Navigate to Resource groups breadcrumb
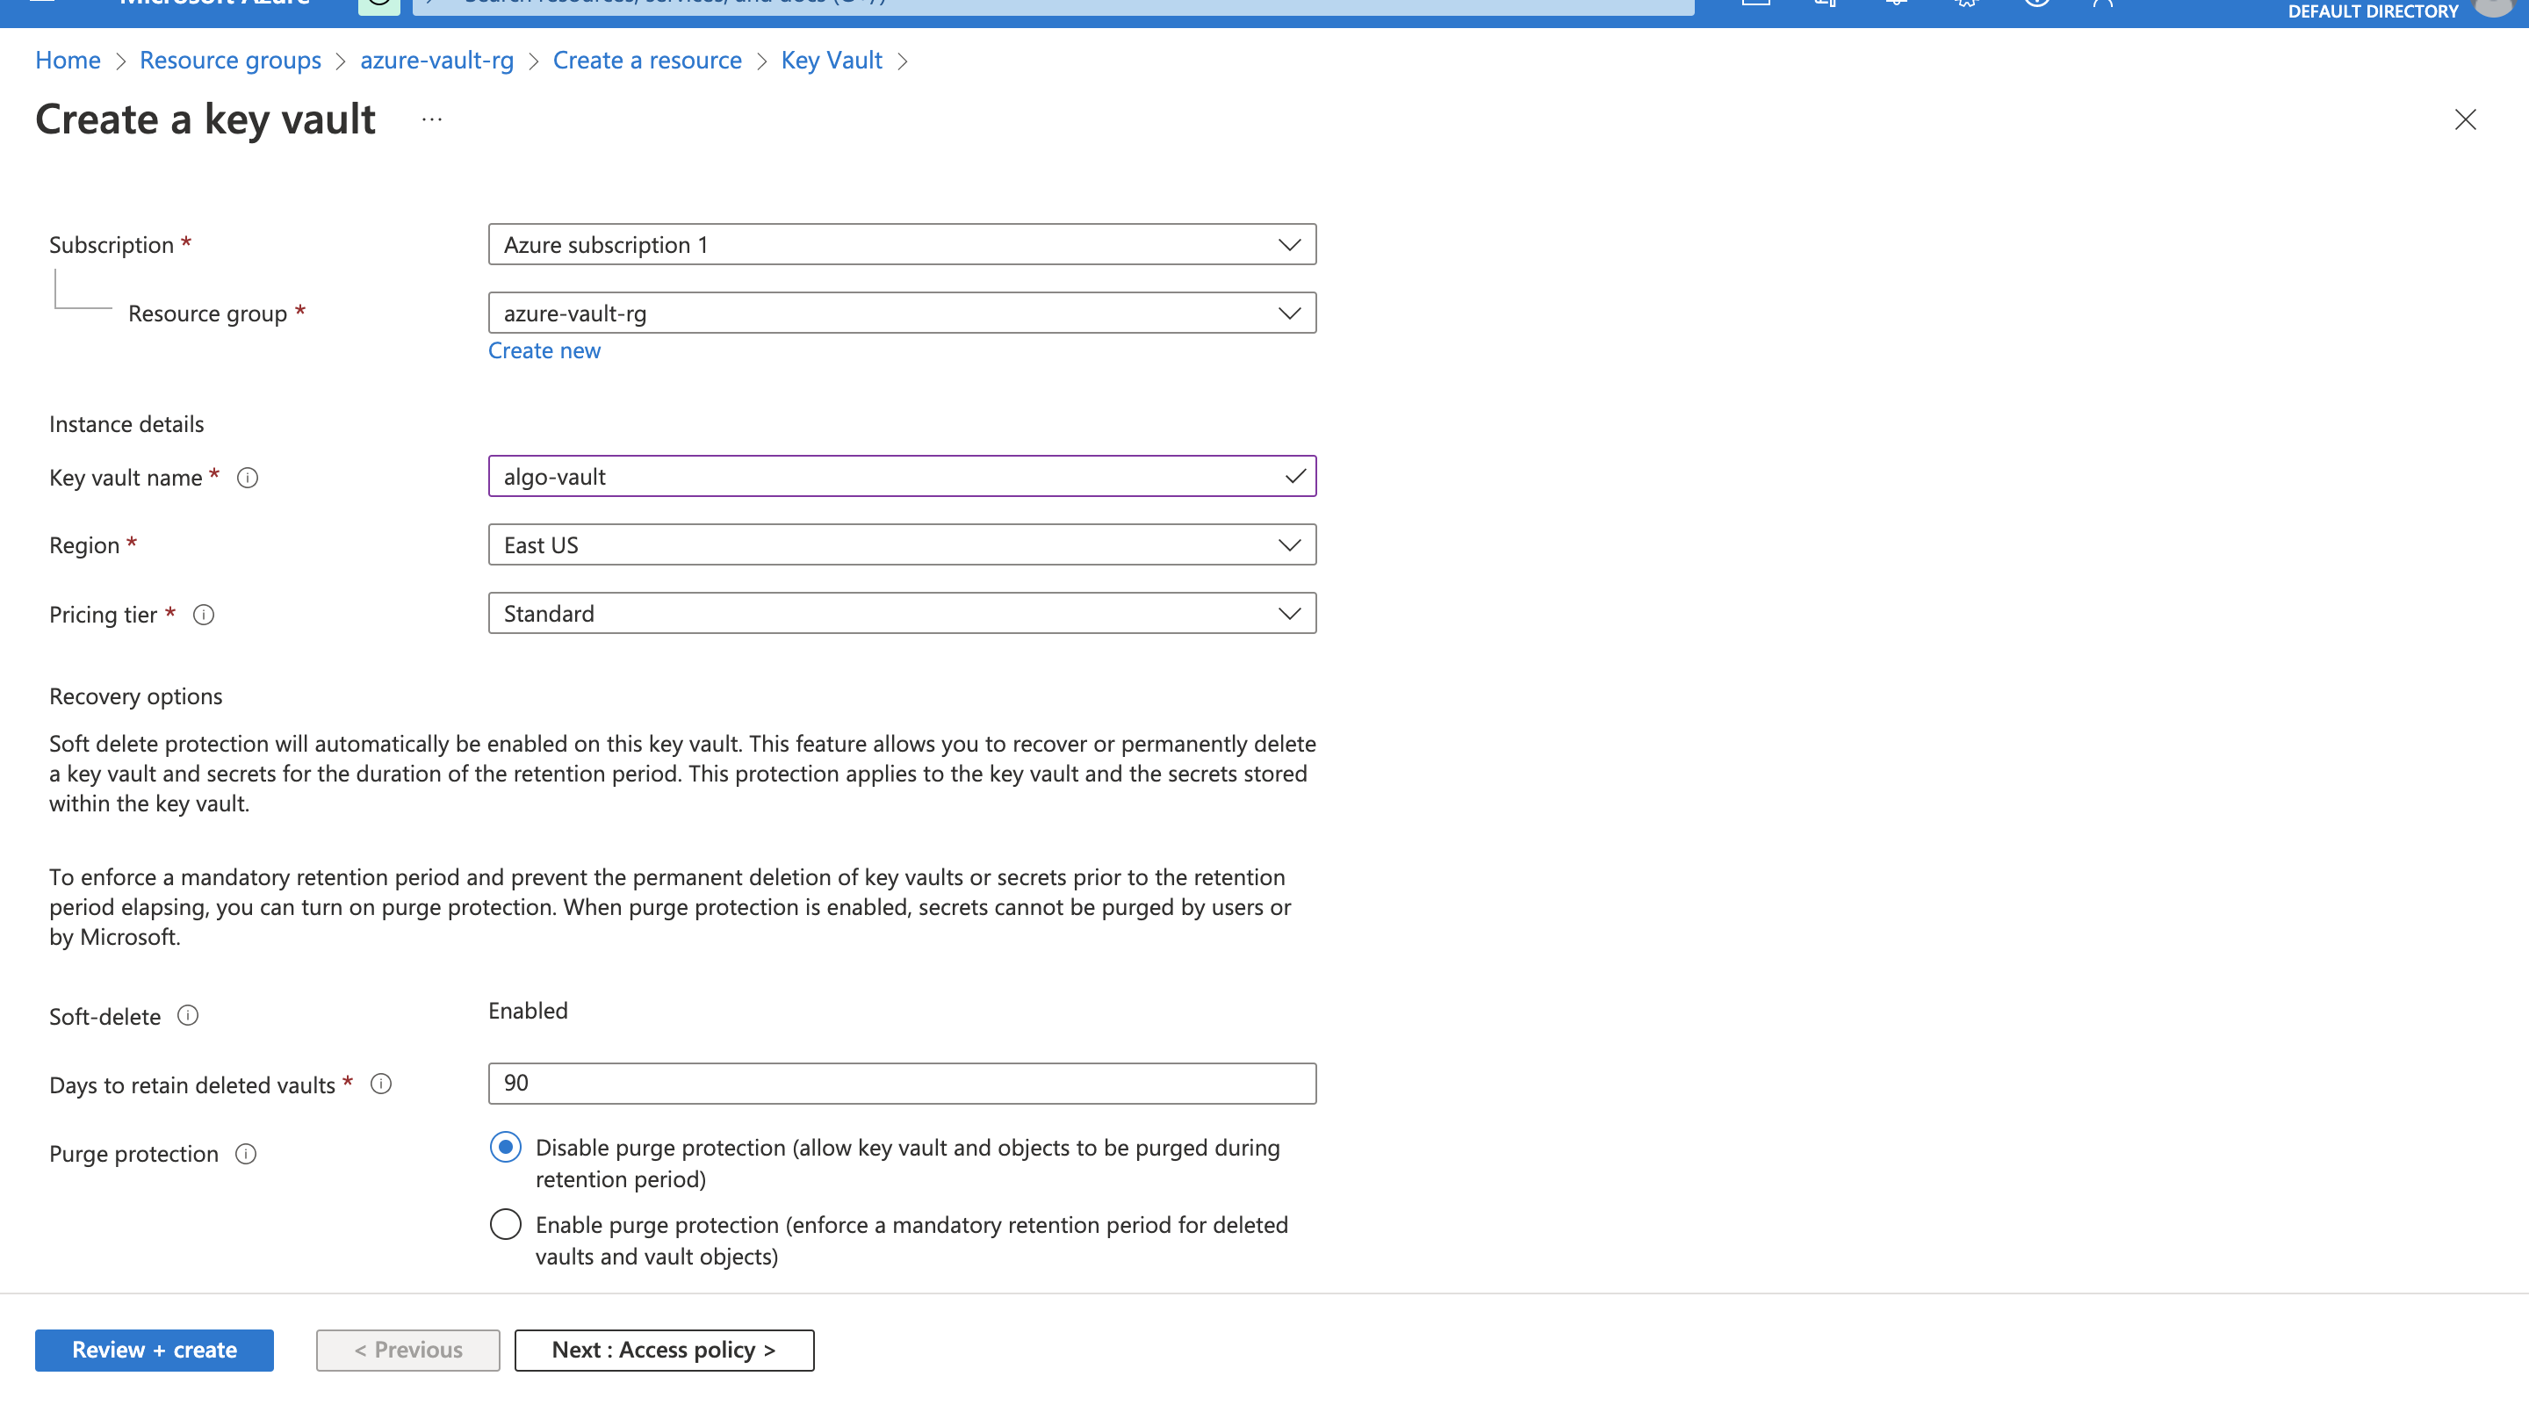The height and width of the screenshot is (1405, 2529). point(230,60)
